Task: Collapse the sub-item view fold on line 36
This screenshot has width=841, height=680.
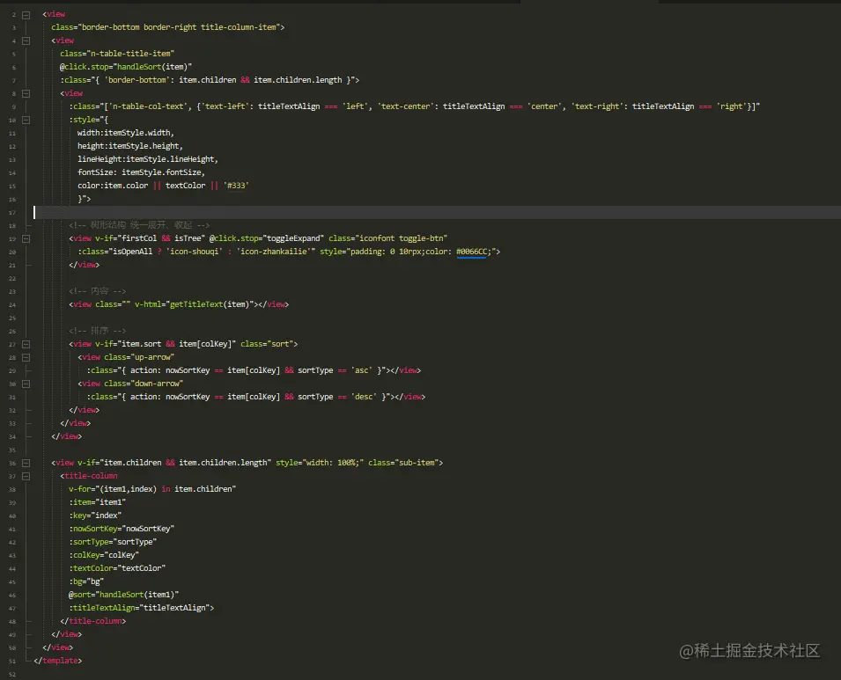Action: pyautogui.click(x=26, y=463)
